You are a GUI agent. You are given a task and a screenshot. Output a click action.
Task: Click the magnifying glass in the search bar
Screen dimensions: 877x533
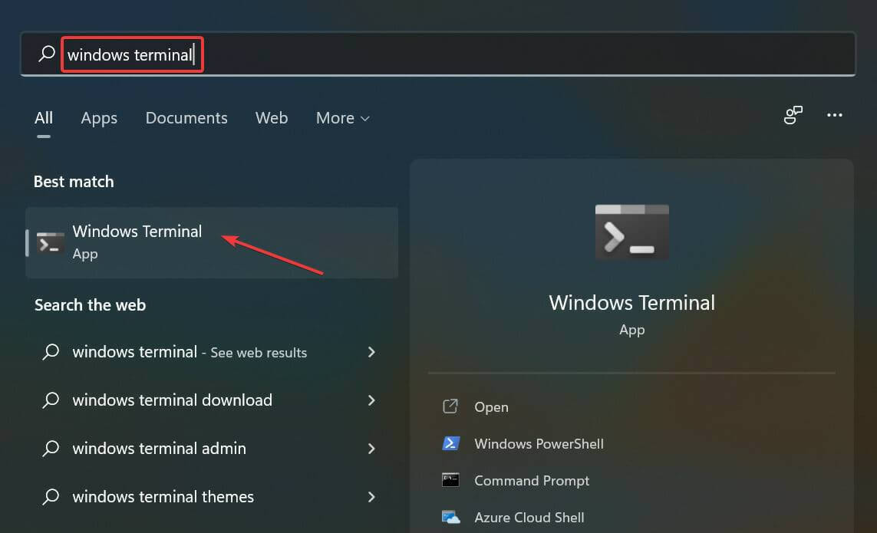[46, 54]
